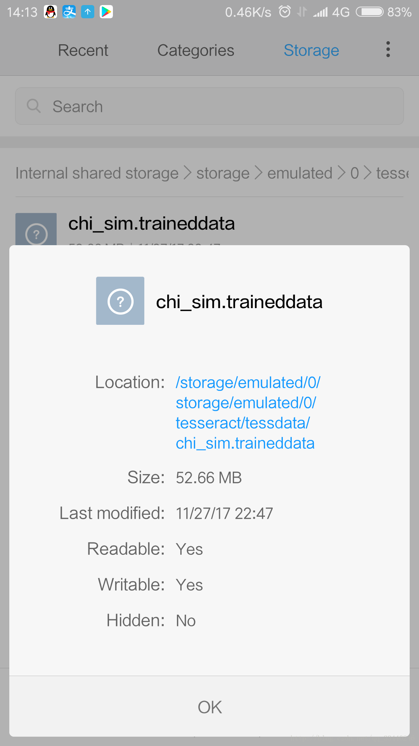The image size is (419, 746).
Task: Tap the QQ penguin notification icon
Action: [50, 12]
